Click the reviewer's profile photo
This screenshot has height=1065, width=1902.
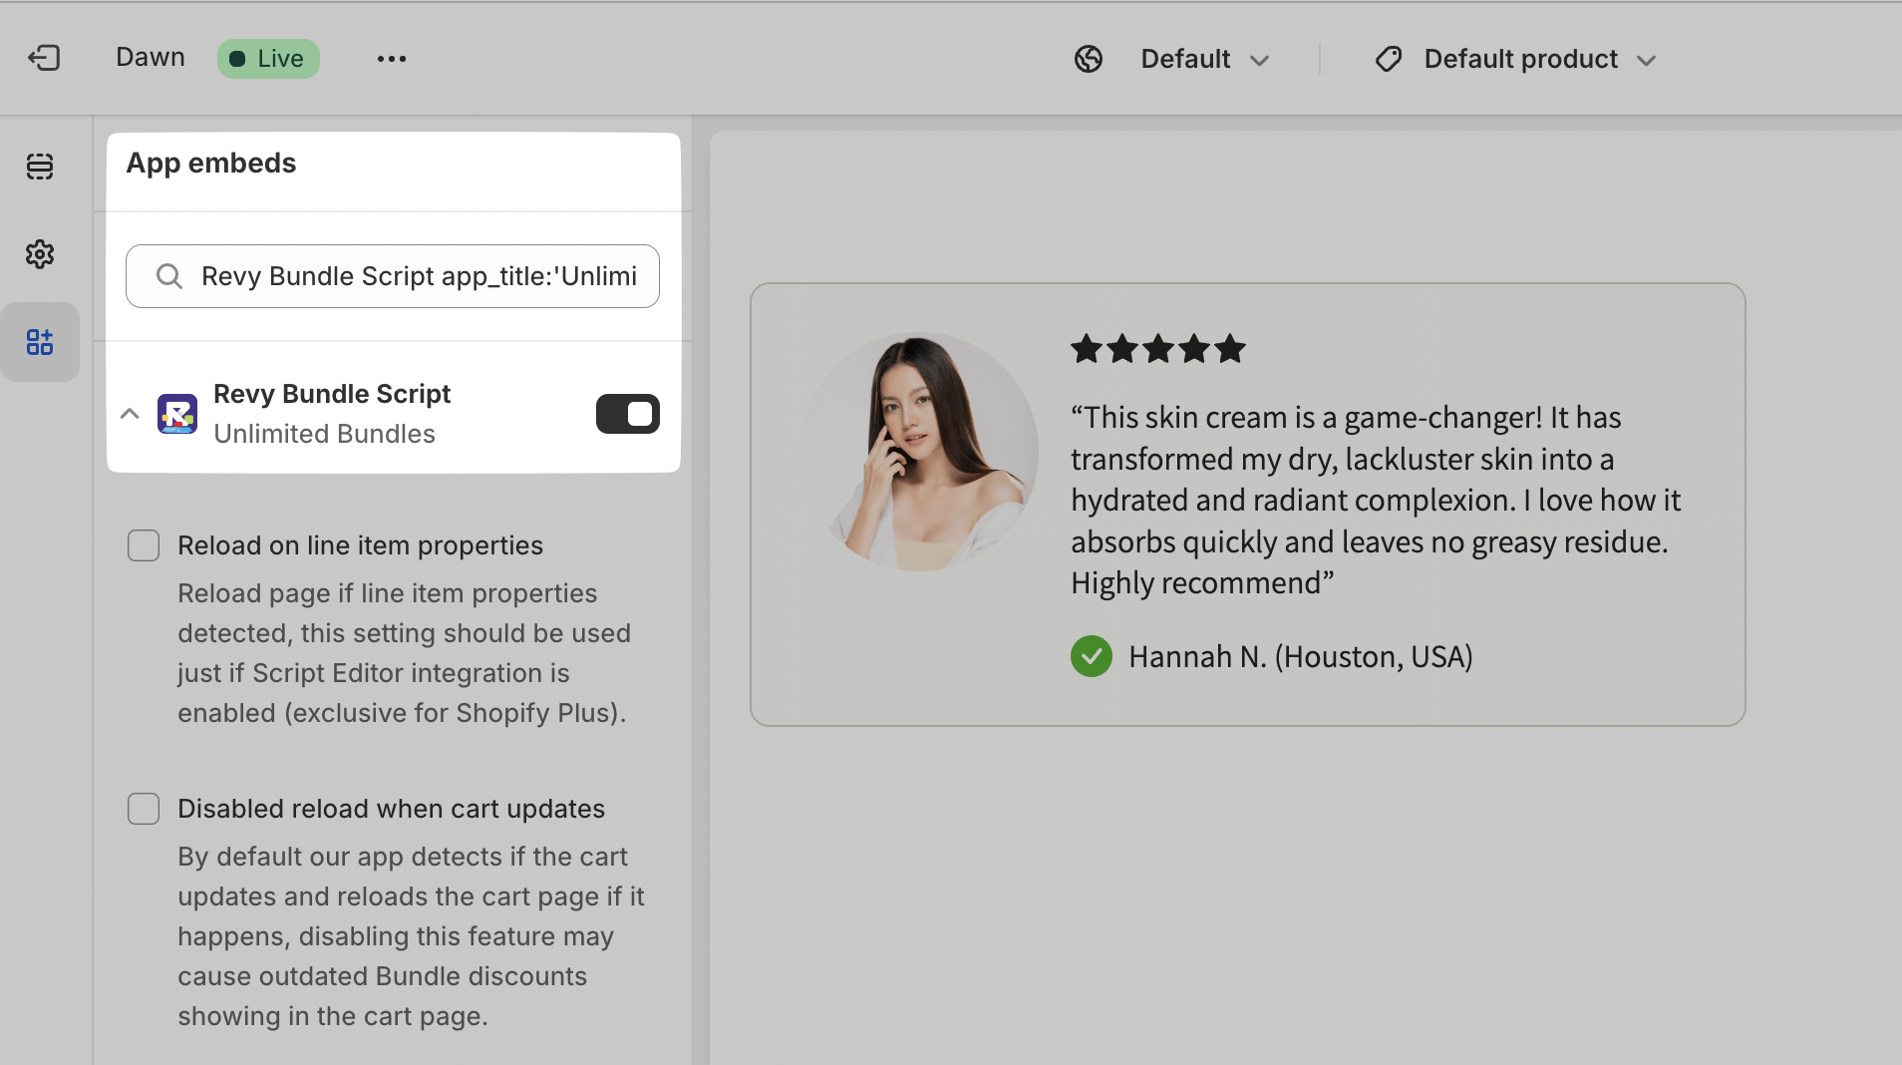920,452
